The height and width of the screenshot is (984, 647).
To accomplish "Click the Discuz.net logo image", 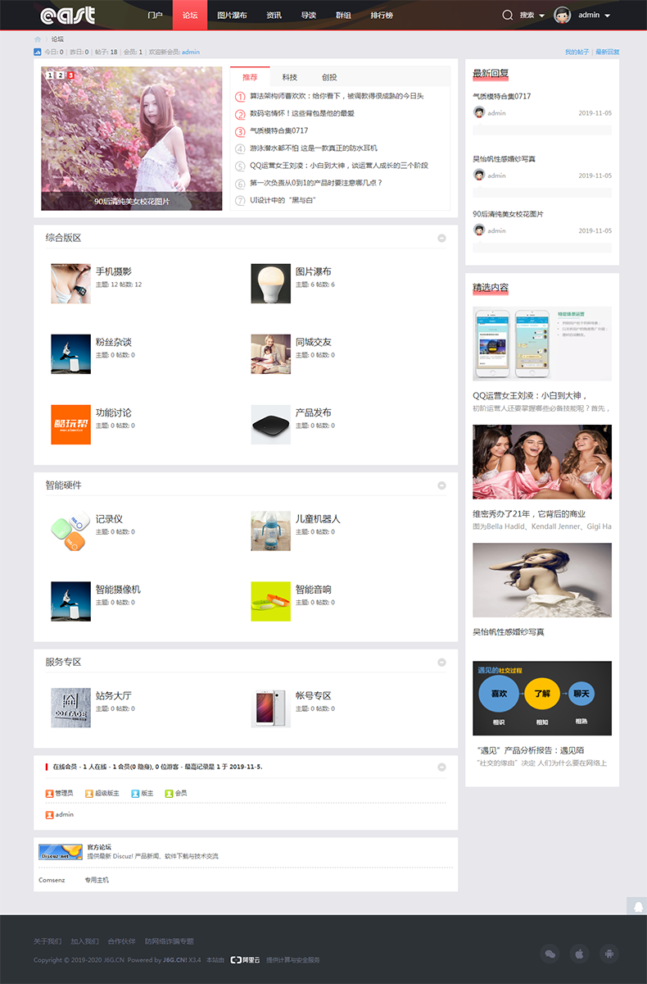I will coord(61,852).
